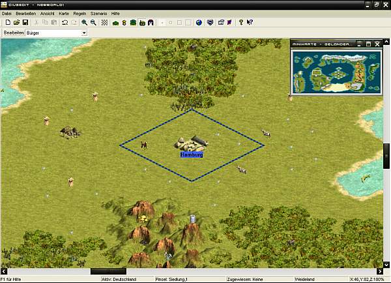Open an existing scenario file

coord(16,22)
